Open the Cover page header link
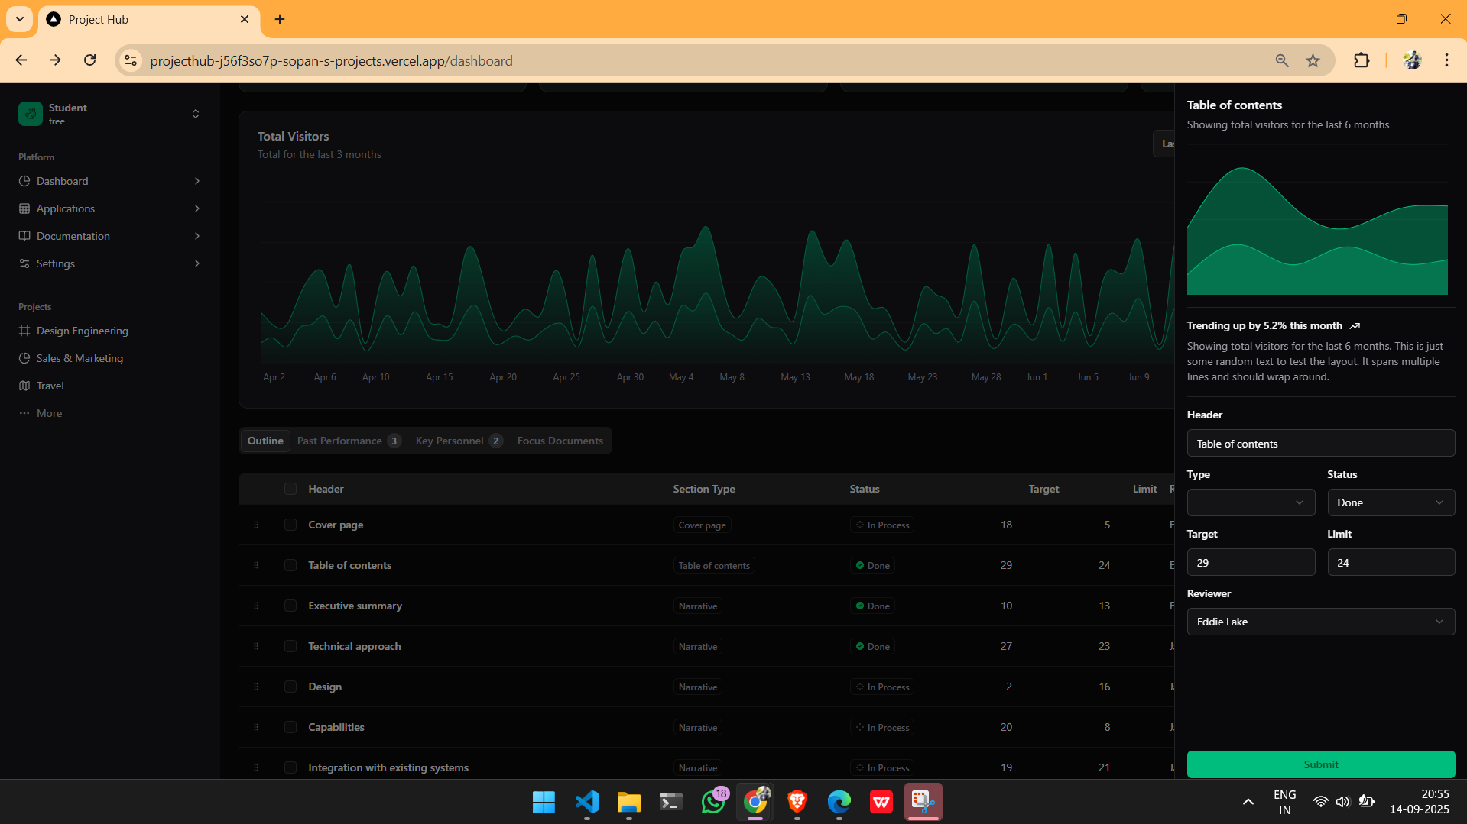The height and width of the screenshot is (824, 1467). 336,525
